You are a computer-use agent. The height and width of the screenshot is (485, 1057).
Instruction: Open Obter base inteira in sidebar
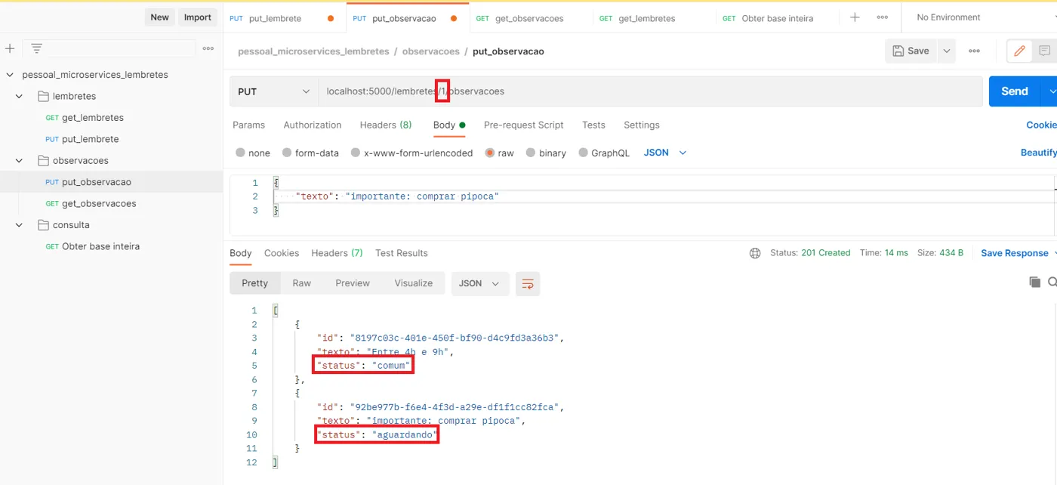click(92, 246)
